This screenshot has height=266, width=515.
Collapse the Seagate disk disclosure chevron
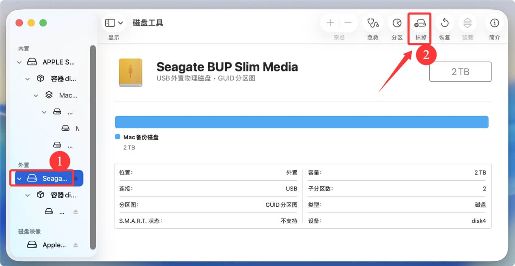pyautogui.click(x=19, y=179)
